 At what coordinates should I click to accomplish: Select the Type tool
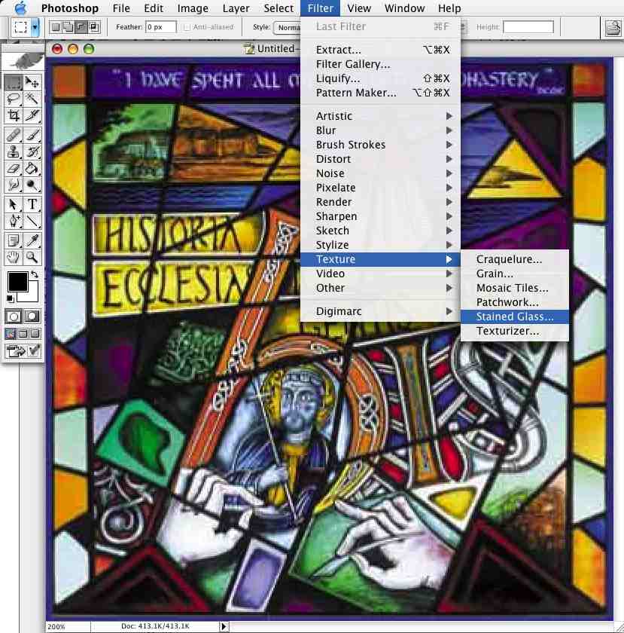pyautogui.click(x=32, y=205)
